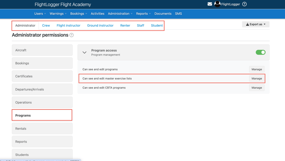The height and width of the screenshot is (161, 285).
Task: Select Certificates permission category
Action: 42,76
